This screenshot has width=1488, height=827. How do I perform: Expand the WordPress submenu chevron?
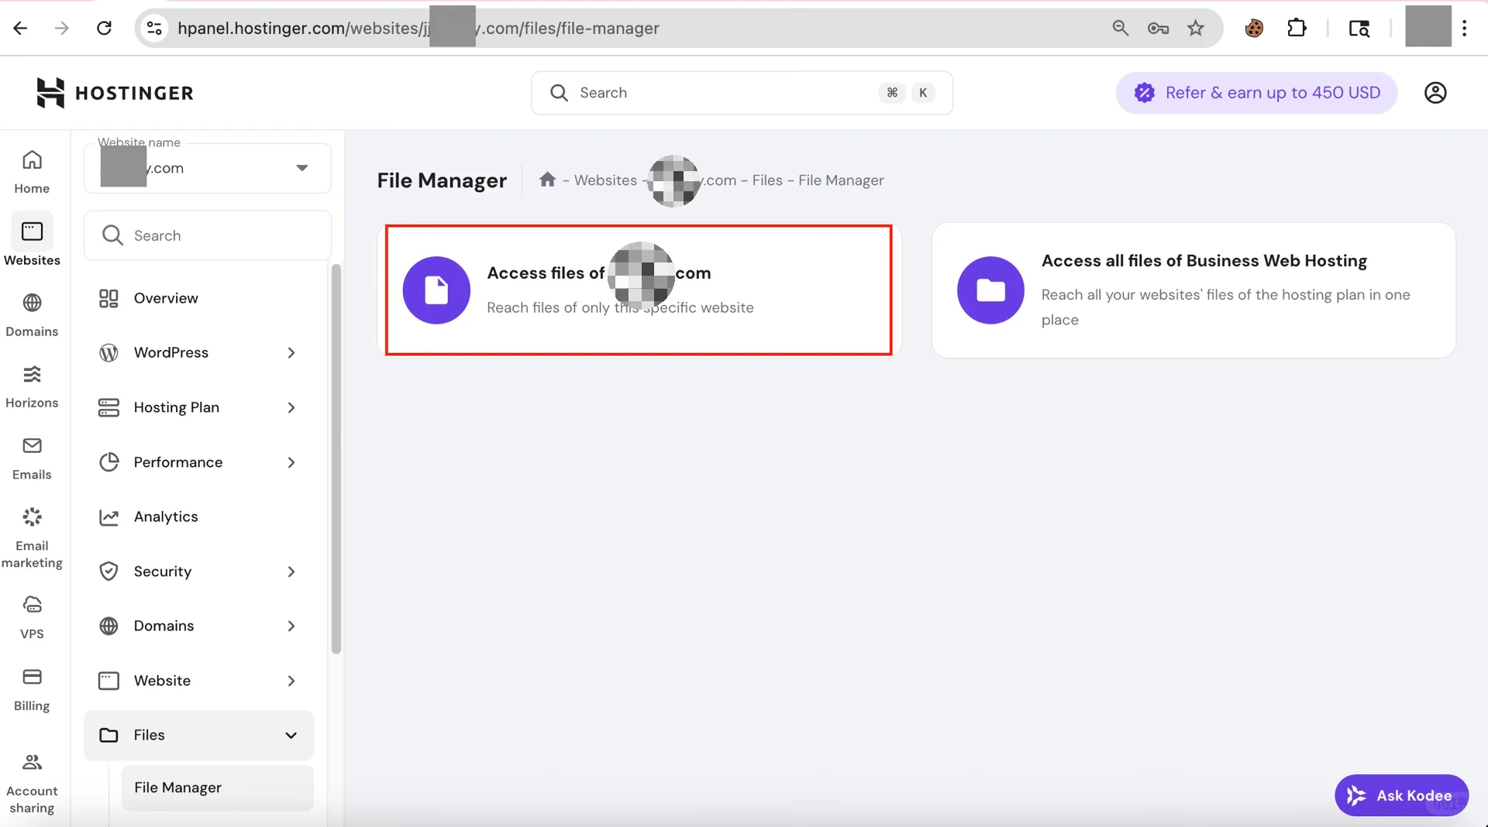point(291,353)
